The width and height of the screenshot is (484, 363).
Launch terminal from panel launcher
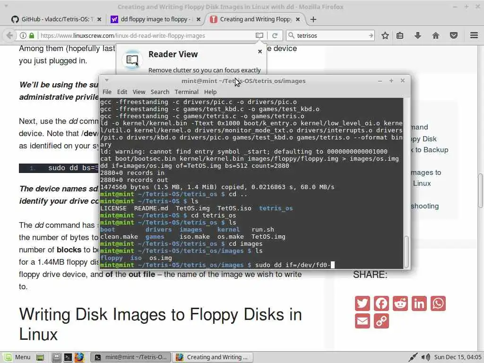[68, 357]
